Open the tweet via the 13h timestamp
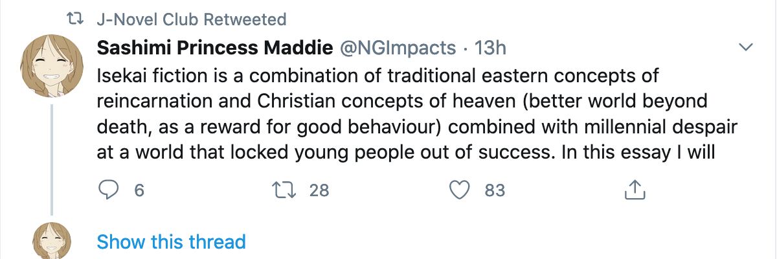This screenshot has height=259, width=777. click(490, 47)
